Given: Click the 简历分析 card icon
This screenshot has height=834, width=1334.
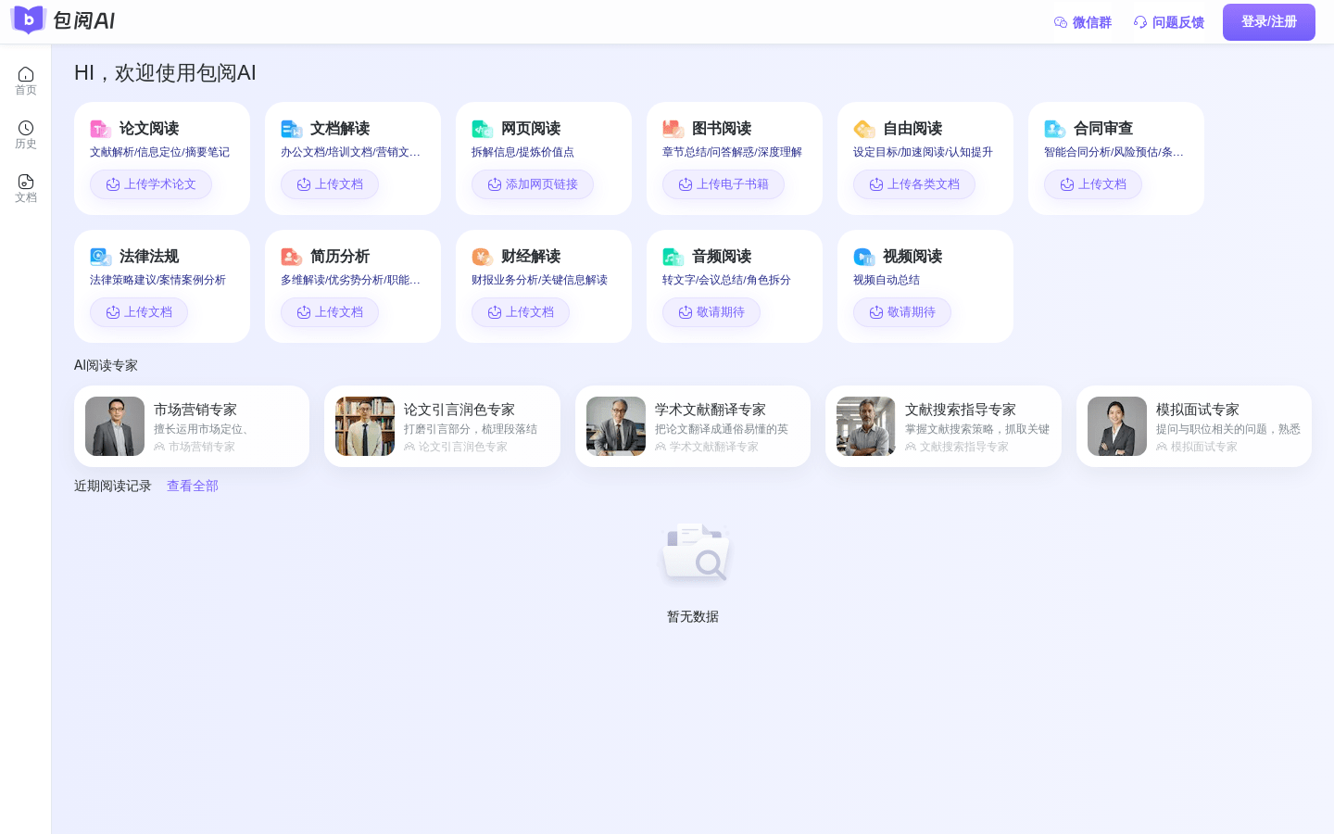Looking at the screenshot, I should click(x=291, y=257).
